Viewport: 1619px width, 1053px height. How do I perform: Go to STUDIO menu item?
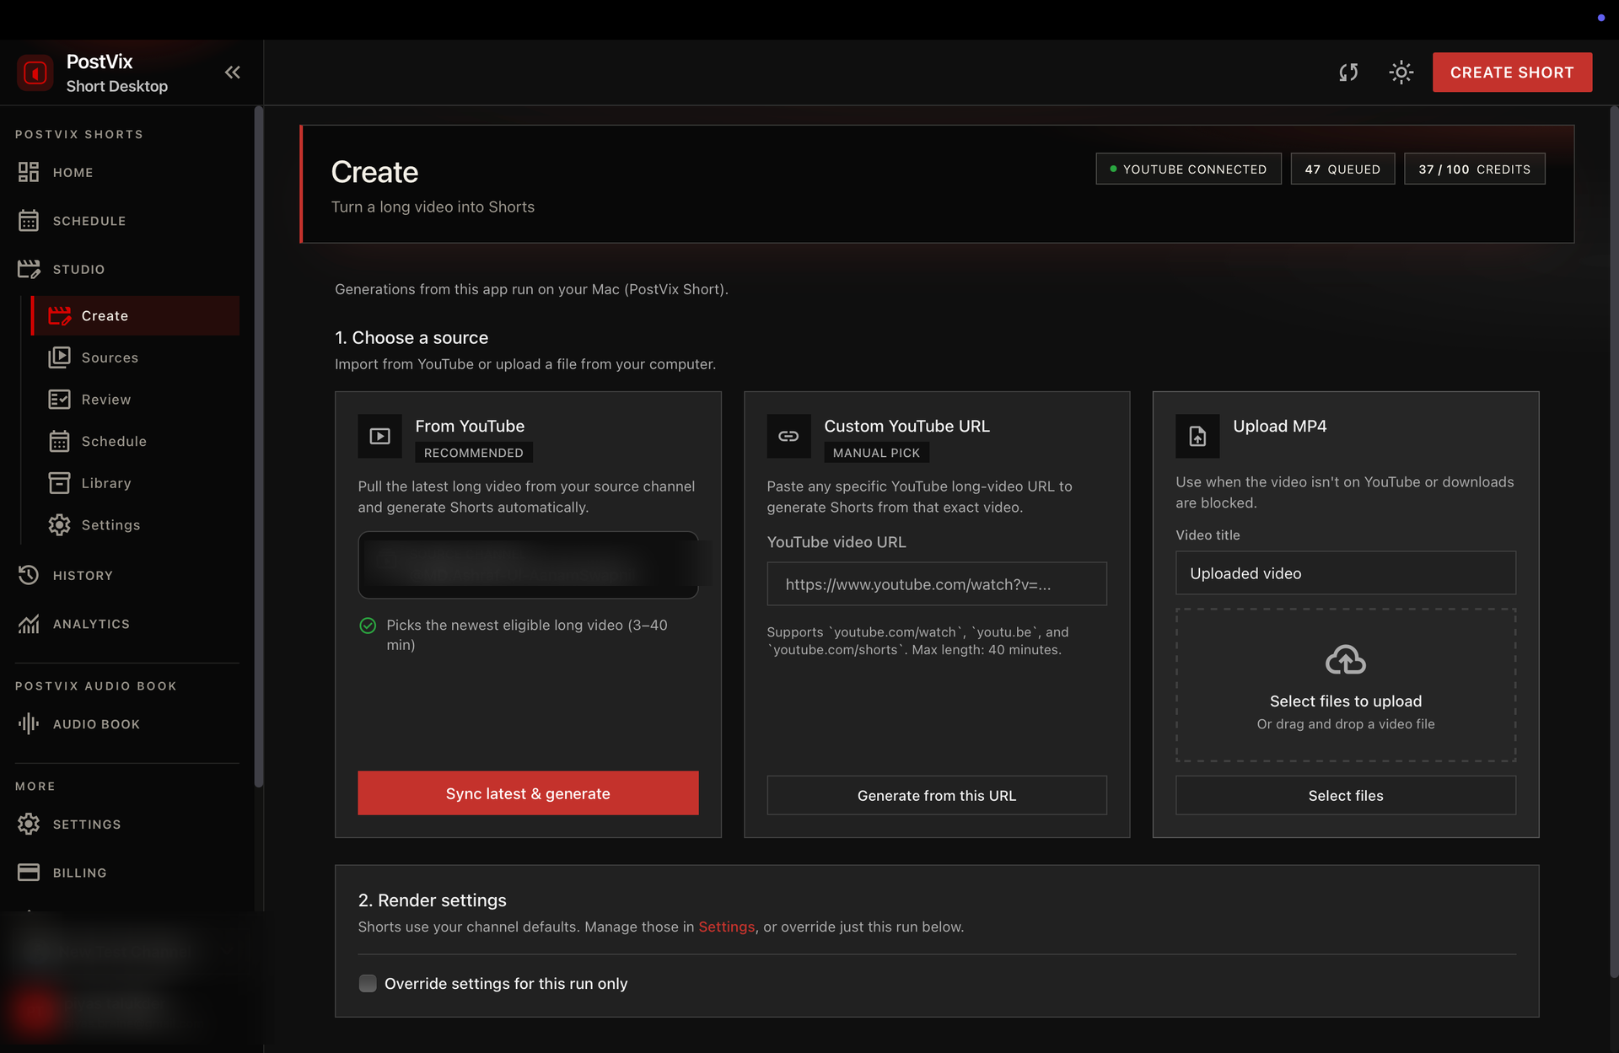[79, 270]
